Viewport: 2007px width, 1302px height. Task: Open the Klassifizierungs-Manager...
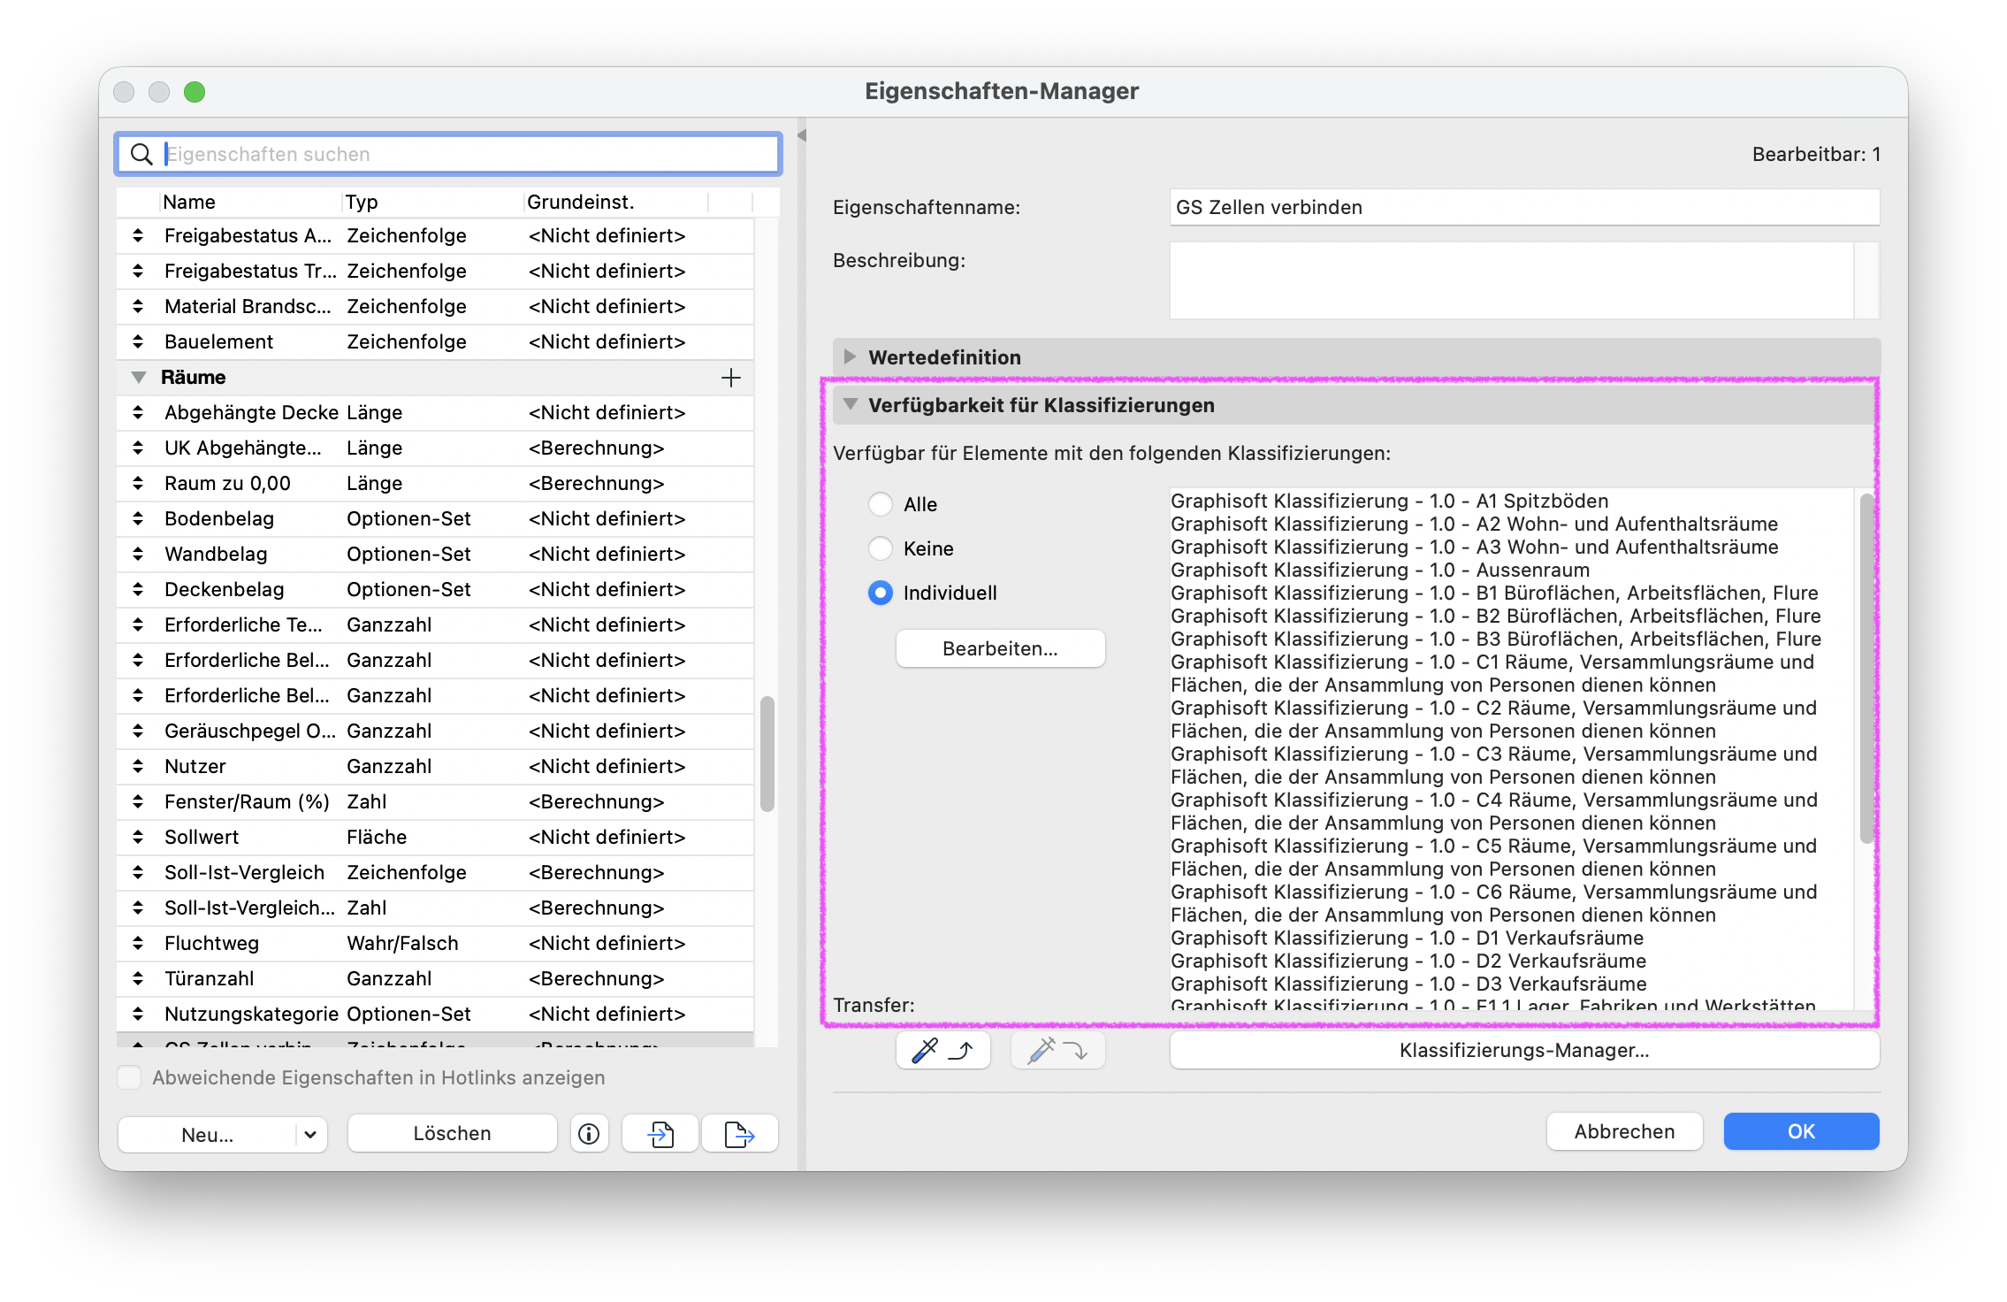(x=1524, y=1051)
